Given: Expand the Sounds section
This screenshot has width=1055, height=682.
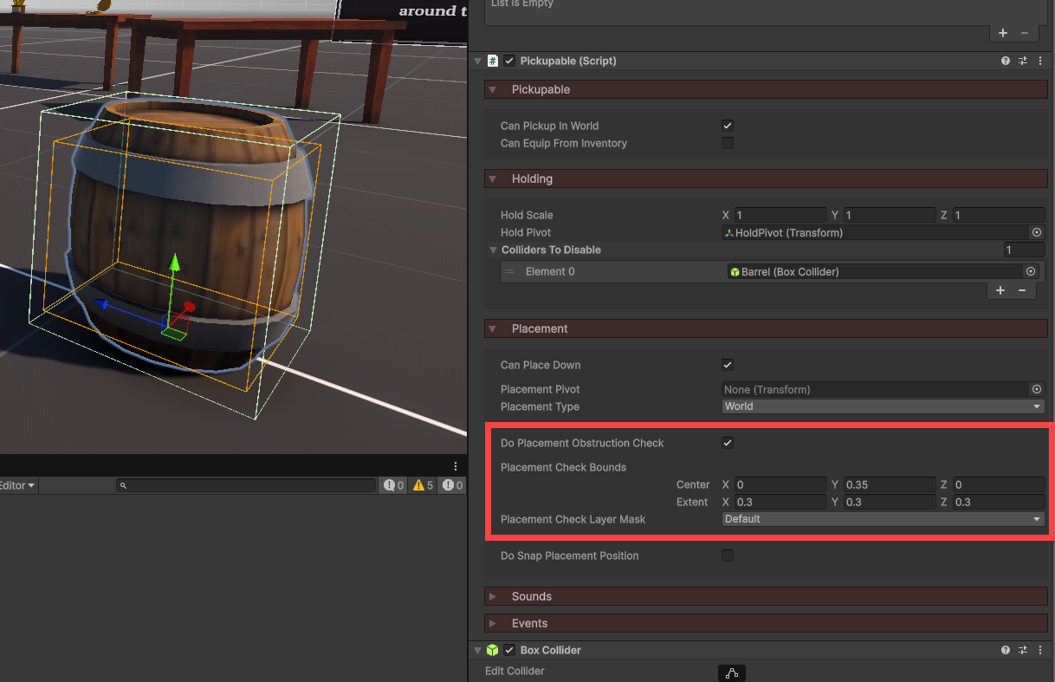Looking at the screenshot, I should (x=494, y=596).
